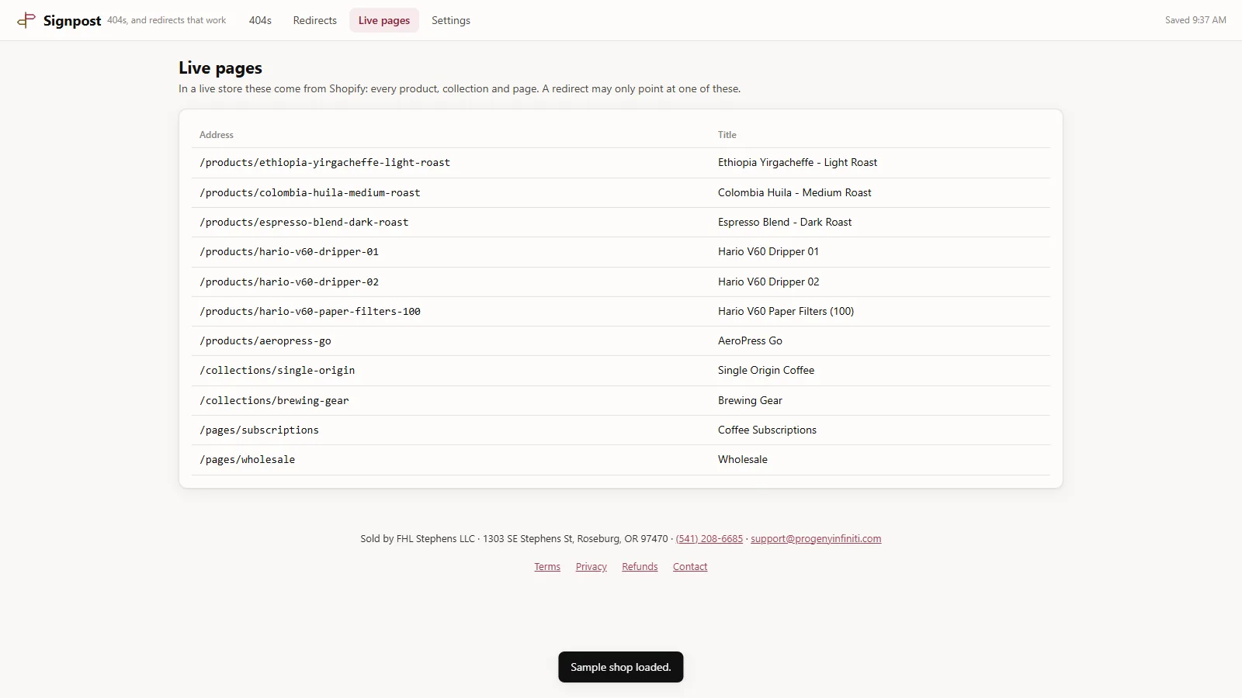Select /products/espresso-blend-dark-roast address
This screenshot has height=698, width=1242.
pyautogui.click(x=304, y=223)
